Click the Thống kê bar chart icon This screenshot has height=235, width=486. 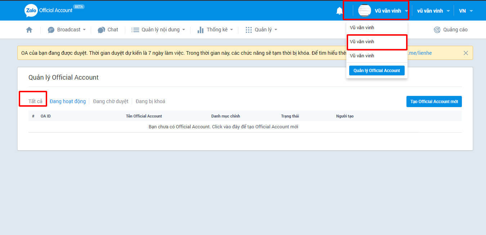(x=201, y=30)
